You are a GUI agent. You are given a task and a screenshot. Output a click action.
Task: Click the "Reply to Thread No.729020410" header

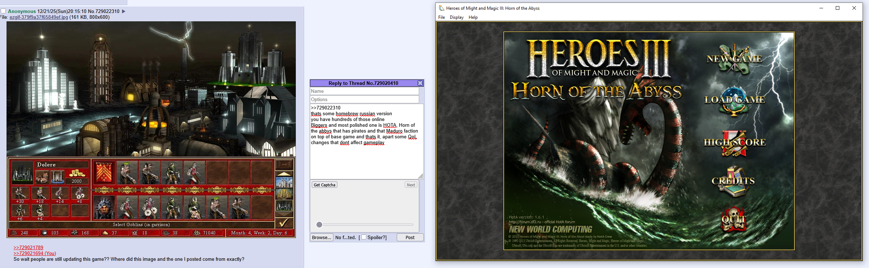(x=363, y=83)
